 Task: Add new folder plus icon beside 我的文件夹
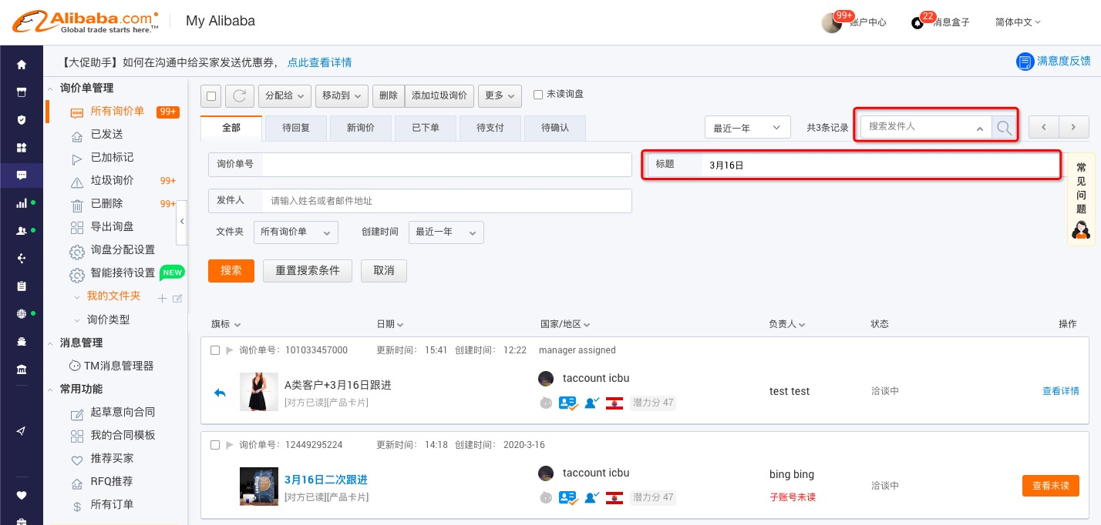coord(162,299)
